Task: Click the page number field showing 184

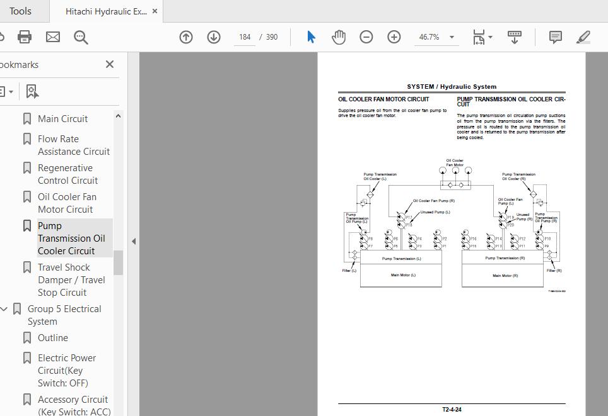Action: pyautogui.click(x=245, y=37)
